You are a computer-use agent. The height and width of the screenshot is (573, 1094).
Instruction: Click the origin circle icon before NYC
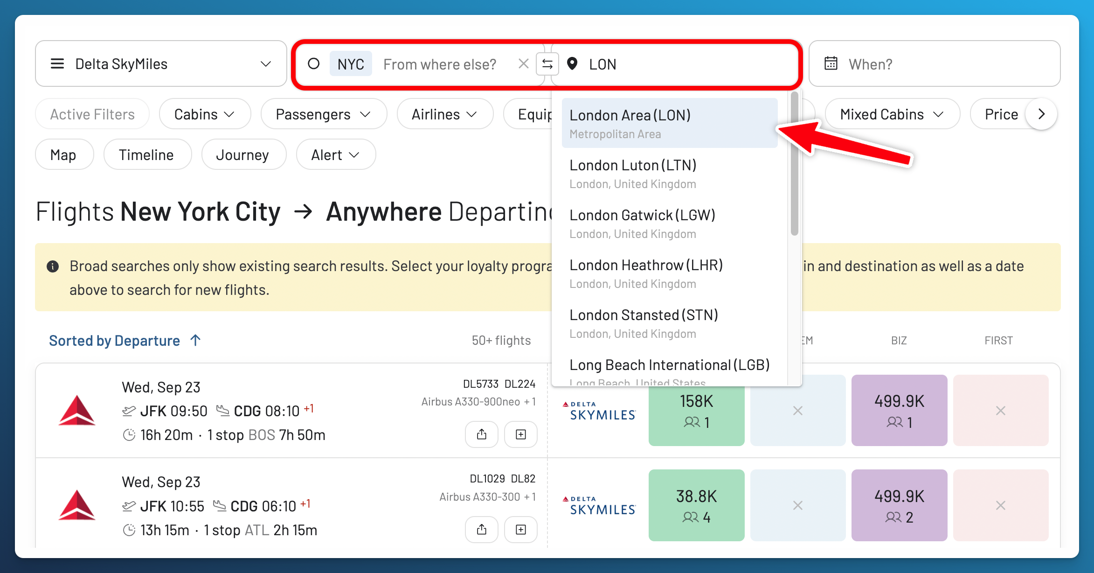coord(314,63)
